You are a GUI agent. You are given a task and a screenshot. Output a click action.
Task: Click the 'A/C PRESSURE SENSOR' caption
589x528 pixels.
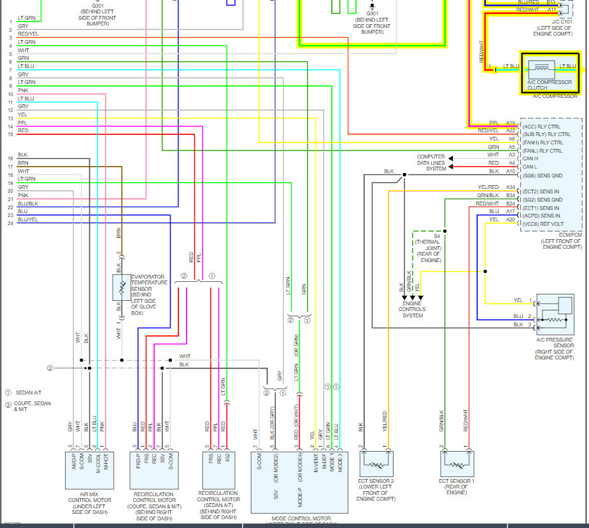coord(555,343)
